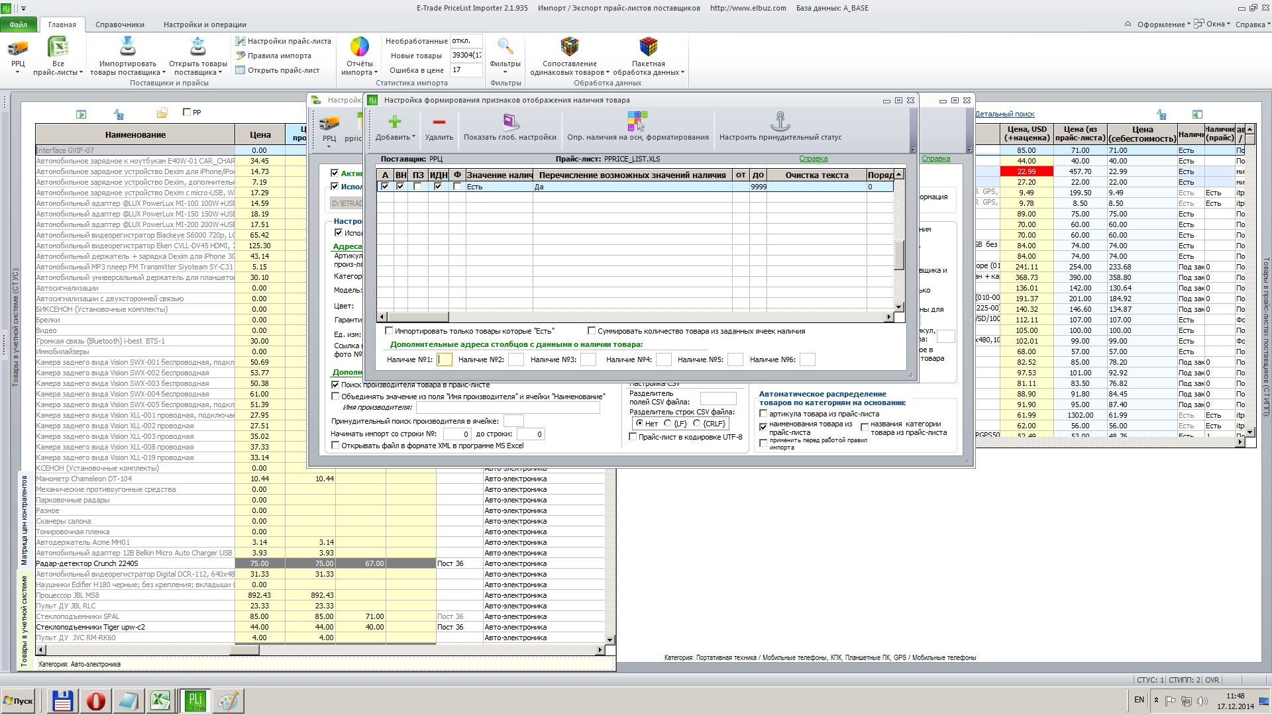Uncheck 'Поиск производителя товара в прайс-листе'
Viewport: 1272px width, 715px height.
(x=335, y=385)
